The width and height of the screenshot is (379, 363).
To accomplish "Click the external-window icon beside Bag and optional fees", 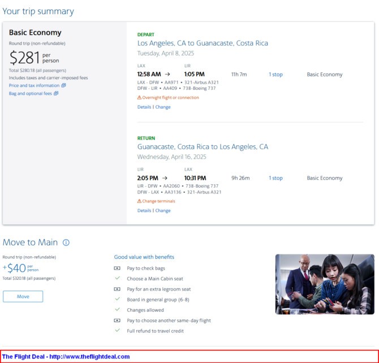I will pyautogui.click(x=56, y=93).
